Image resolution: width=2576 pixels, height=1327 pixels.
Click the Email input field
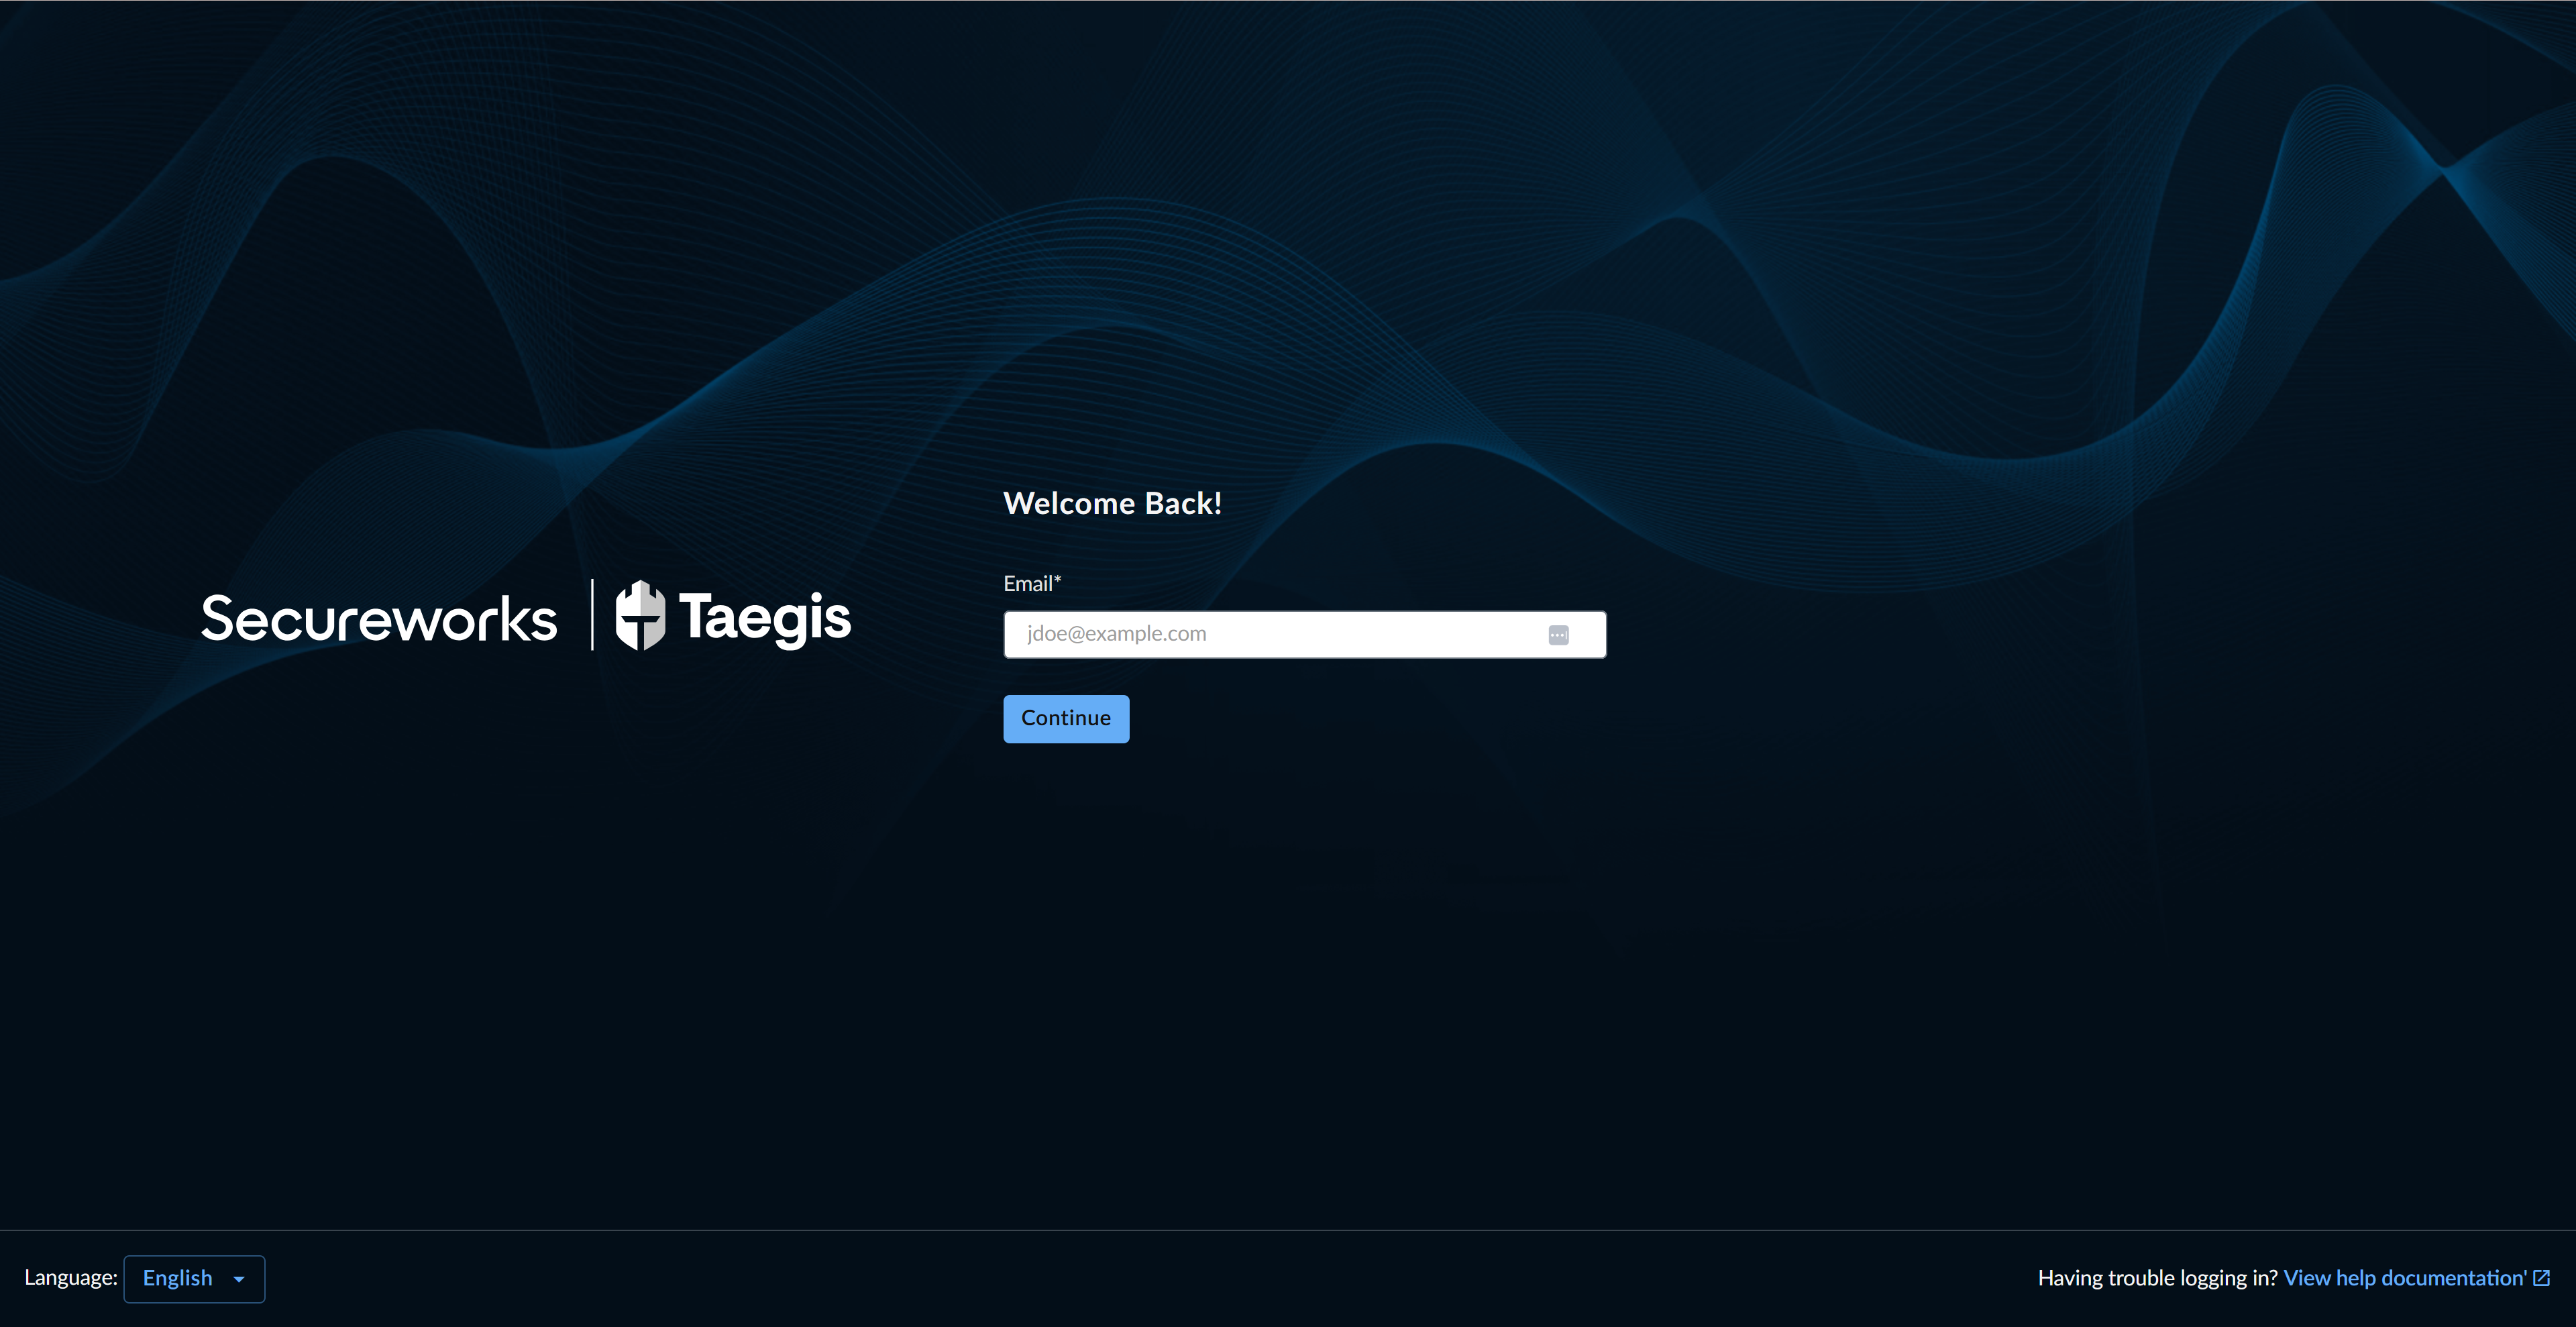[1305, 634]
